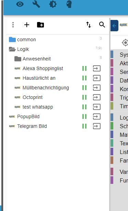Click the green color bar beside Sch category
The width and height of the screenshot is (128, 211).
click(112, 126)
